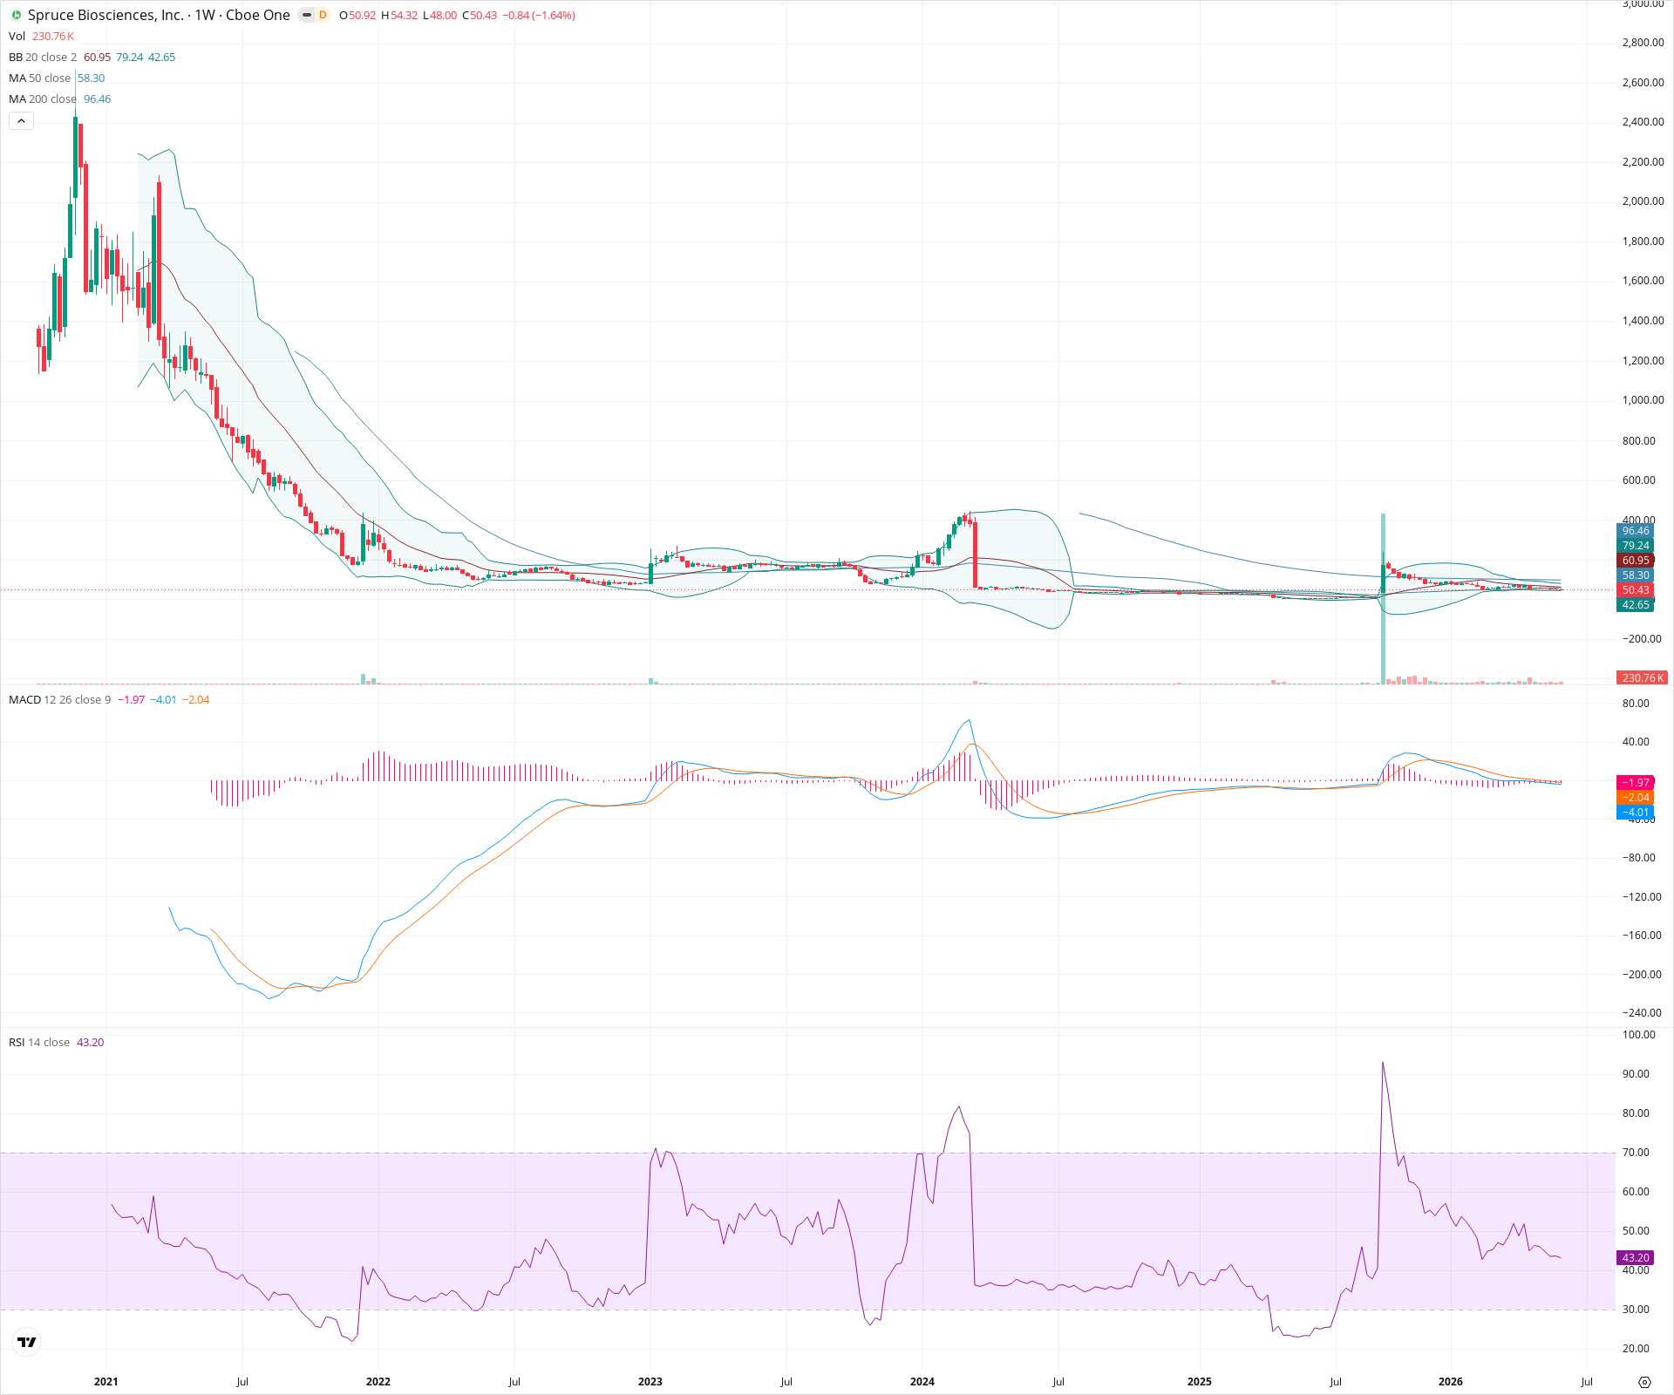
Task: Open chart settings gear on time axis
Action: [1644, 1382]
